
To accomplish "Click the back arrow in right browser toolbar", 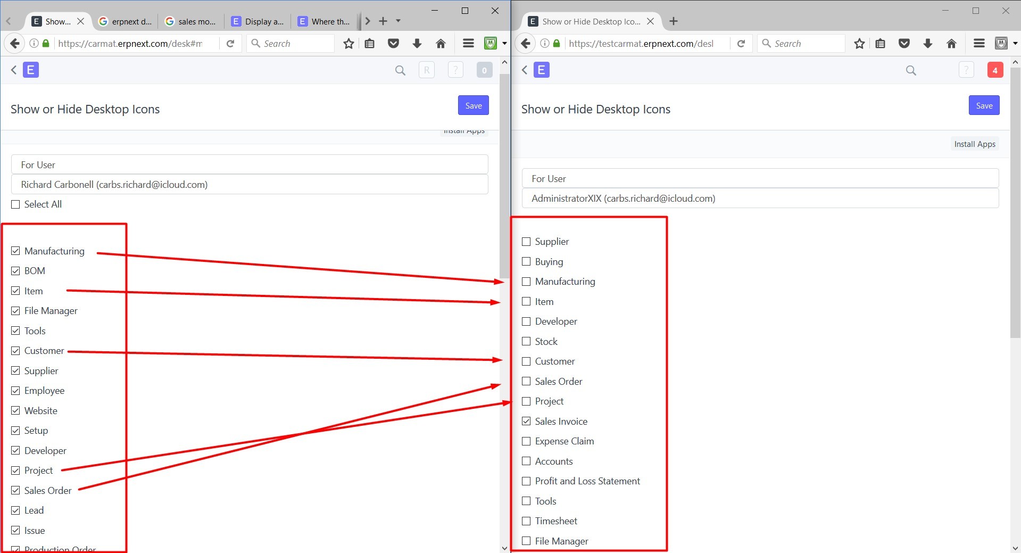I will 526,44.
